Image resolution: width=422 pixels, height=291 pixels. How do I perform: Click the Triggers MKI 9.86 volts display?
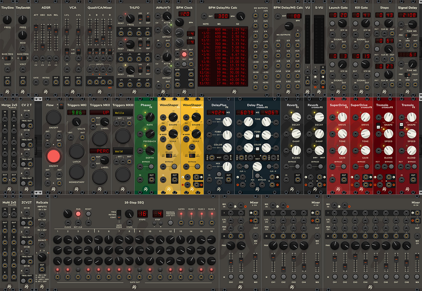click(x=77, y=112)
